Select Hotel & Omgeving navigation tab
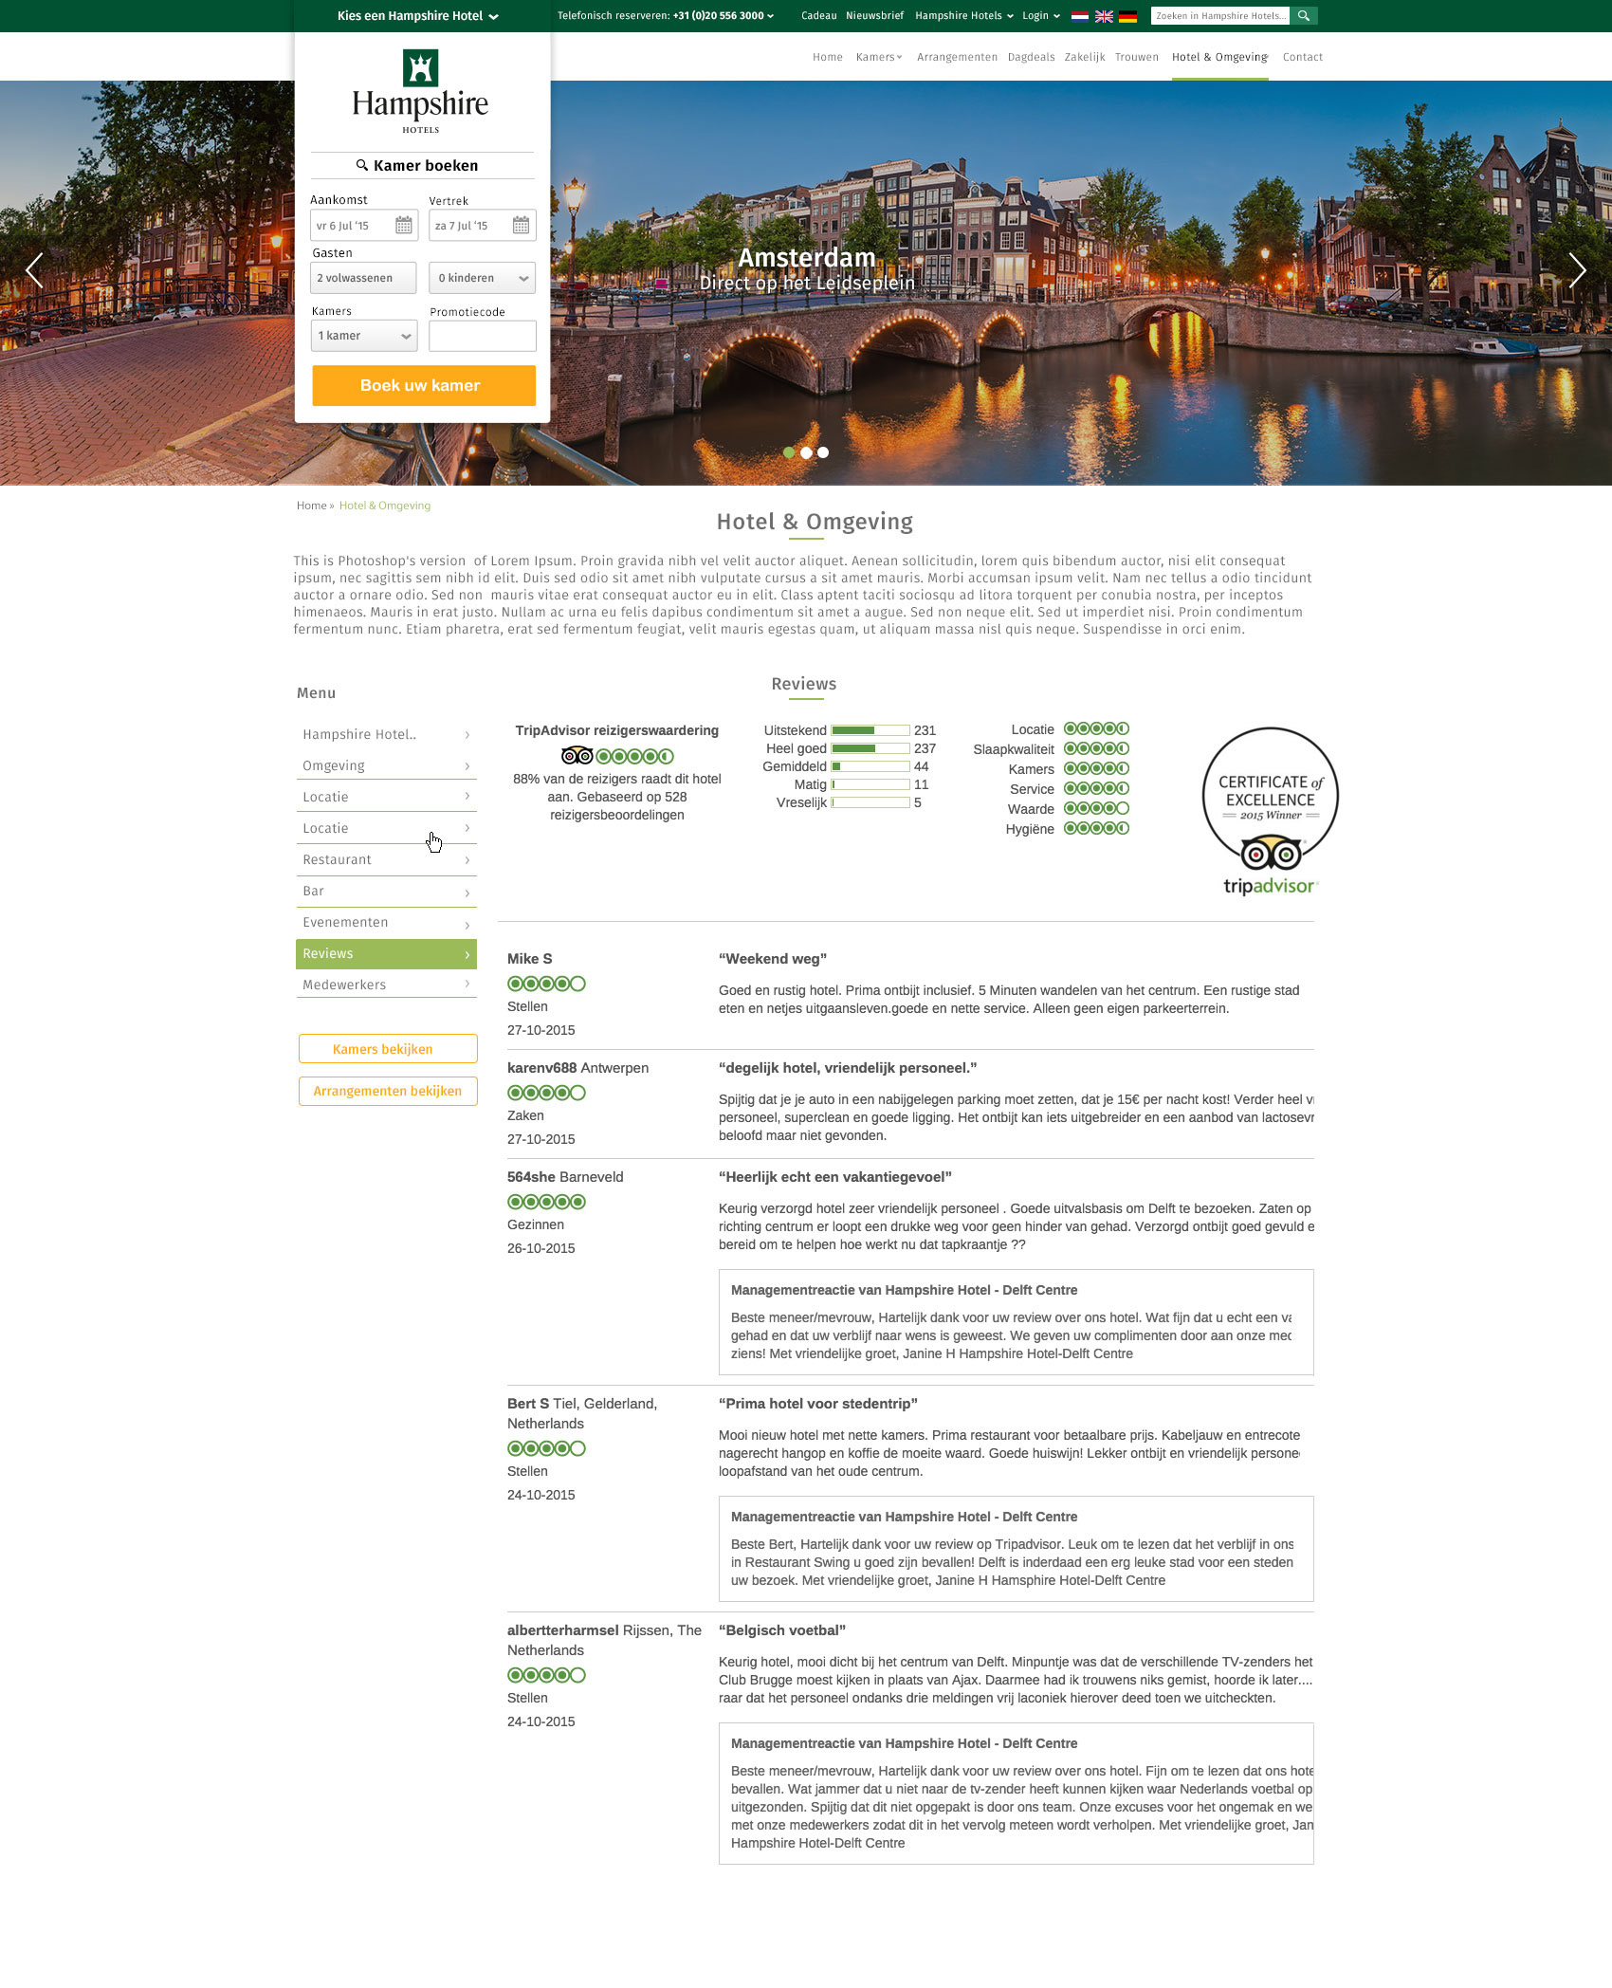 (x=1220, y=57)
